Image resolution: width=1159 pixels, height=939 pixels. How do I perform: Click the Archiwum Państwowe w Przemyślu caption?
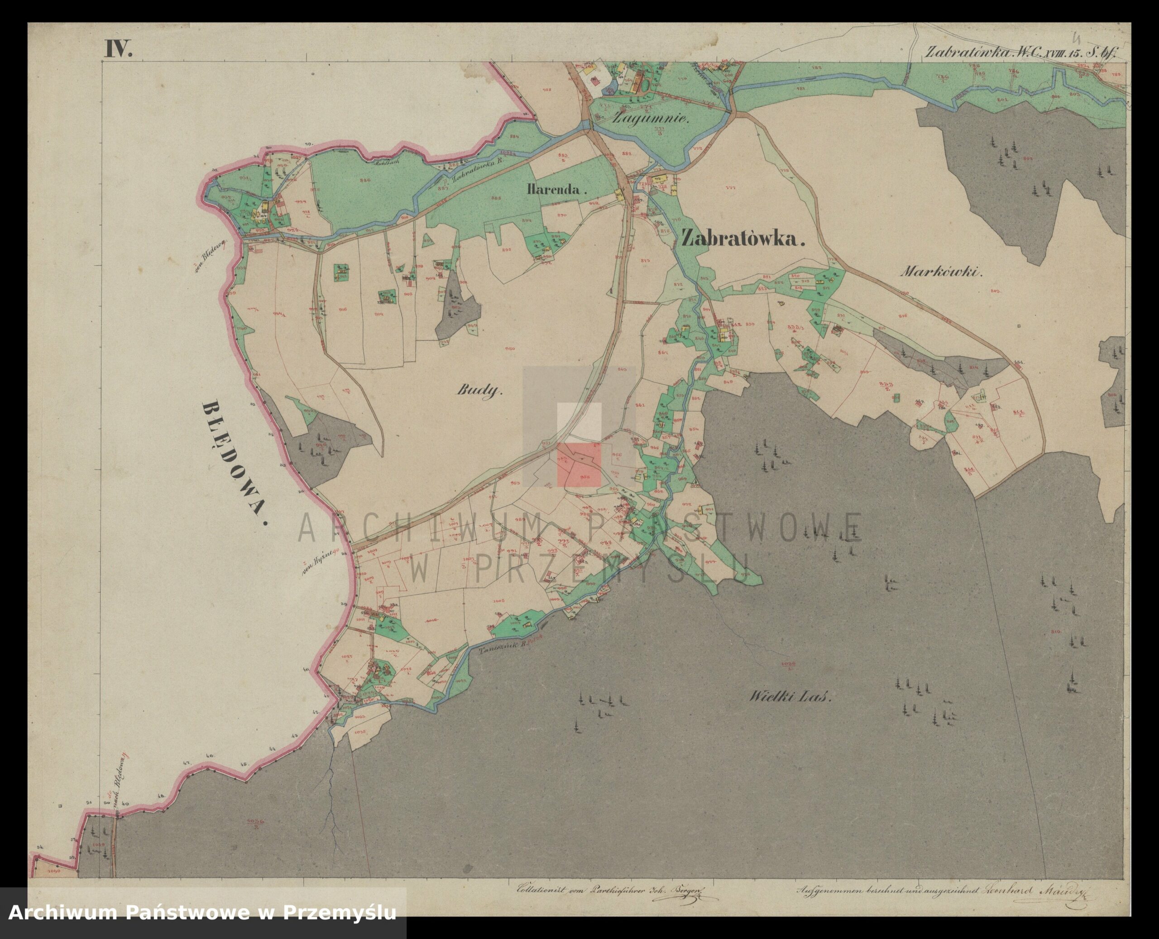click(x=203, y=913)
